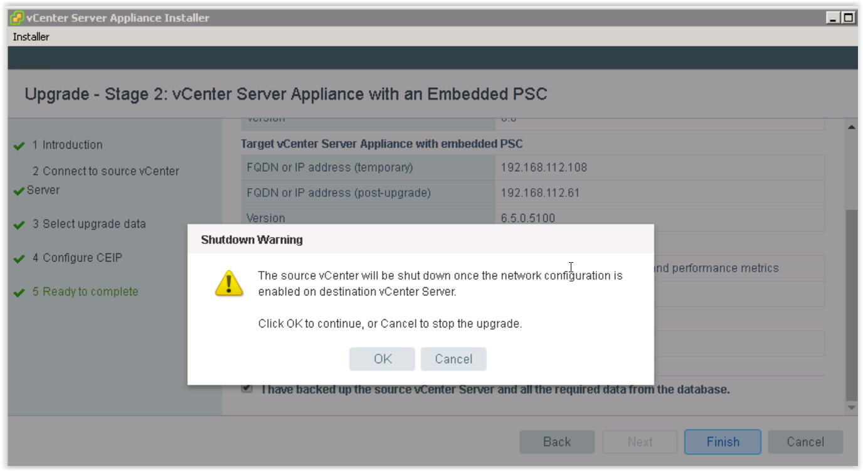Open the Installer menu
The height and width of the screenshot is (471, 863).
pos(31,37)
